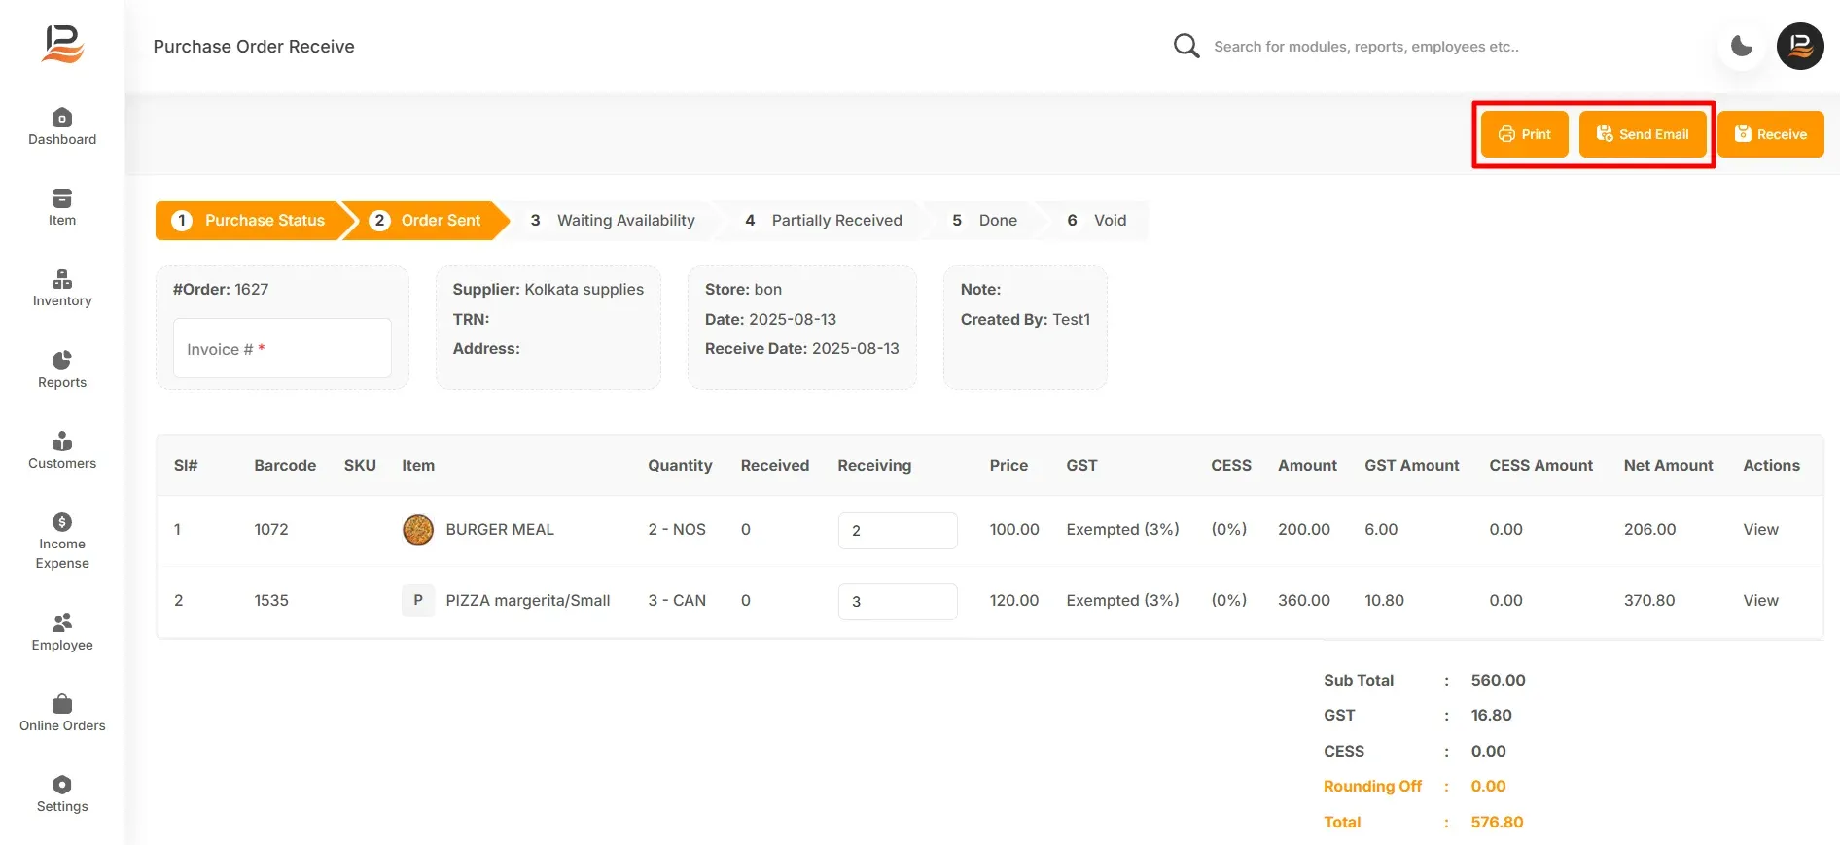Click the search magnifier icon
1840x845 pixels.
coord(1185,46)
